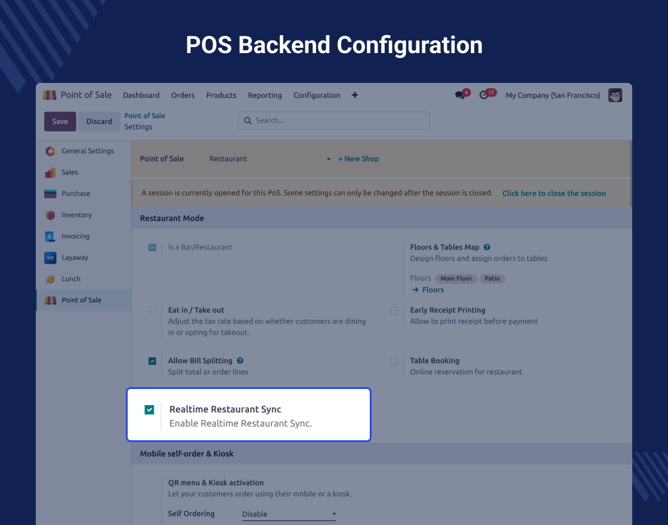This screenshot has height=525, width=668.
Task: Expand the Self Ordering dropdown
Action: pos(289,514)
